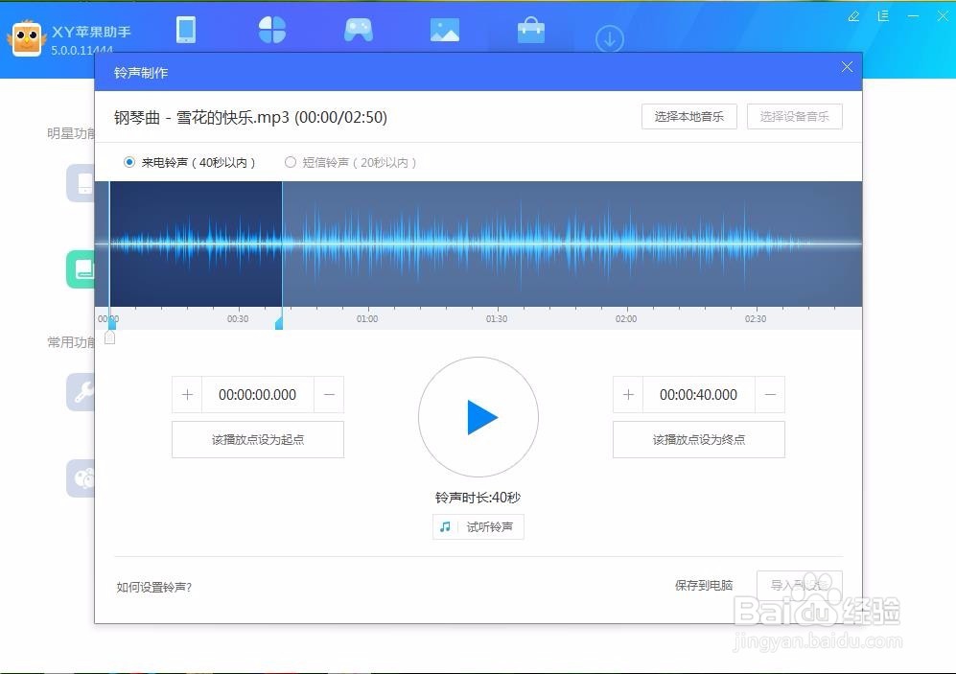The image size is (956, 674).
Task: Click the start-point marker at 00:00 on timeline
Action: pyautogui.click(x=111, y=324)
